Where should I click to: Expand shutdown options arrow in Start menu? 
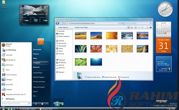coord(47,104)
